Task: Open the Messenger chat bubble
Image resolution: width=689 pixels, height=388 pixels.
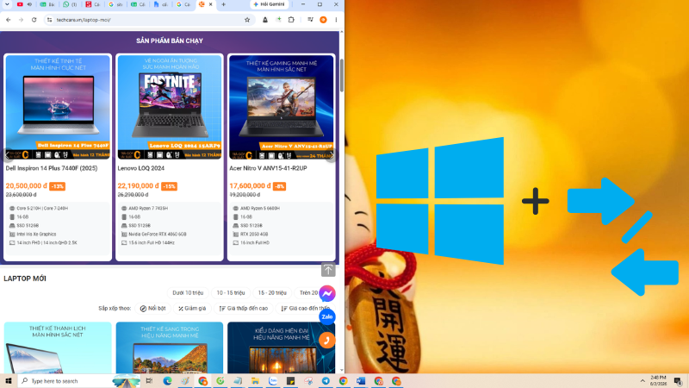Action: 327,293
